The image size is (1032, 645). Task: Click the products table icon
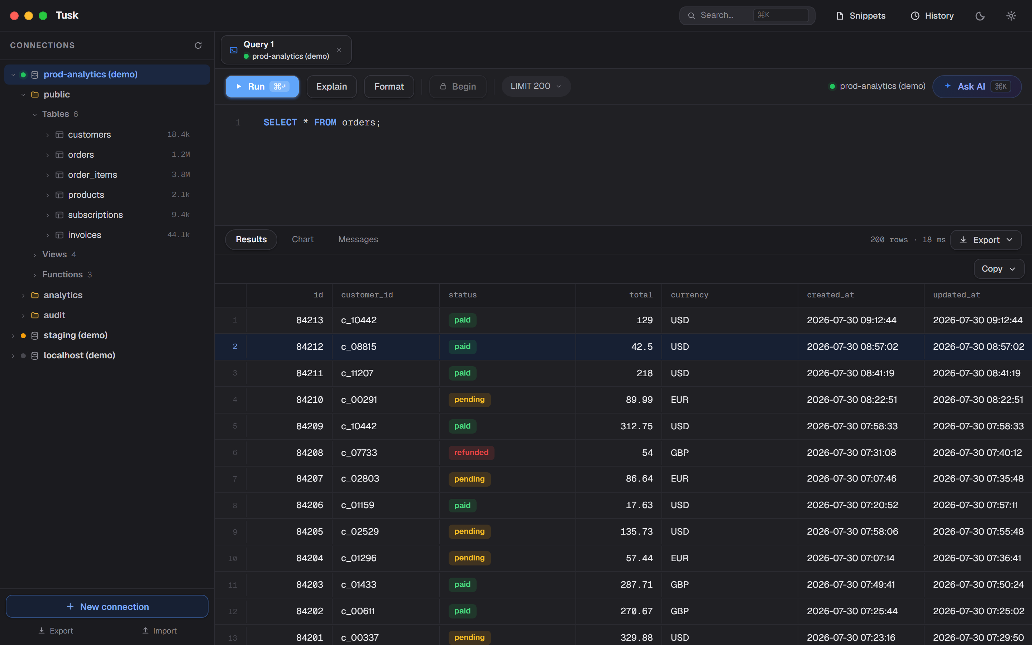coord(60,195)
